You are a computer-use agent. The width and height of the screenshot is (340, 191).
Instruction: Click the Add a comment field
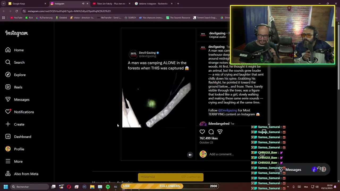(222, 154)
